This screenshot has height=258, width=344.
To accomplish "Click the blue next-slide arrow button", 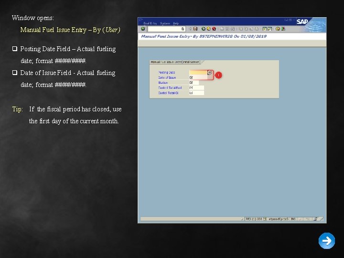I will [327, 241].
